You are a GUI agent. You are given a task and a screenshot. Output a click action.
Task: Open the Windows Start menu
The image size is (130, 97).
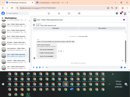[3, 84]
